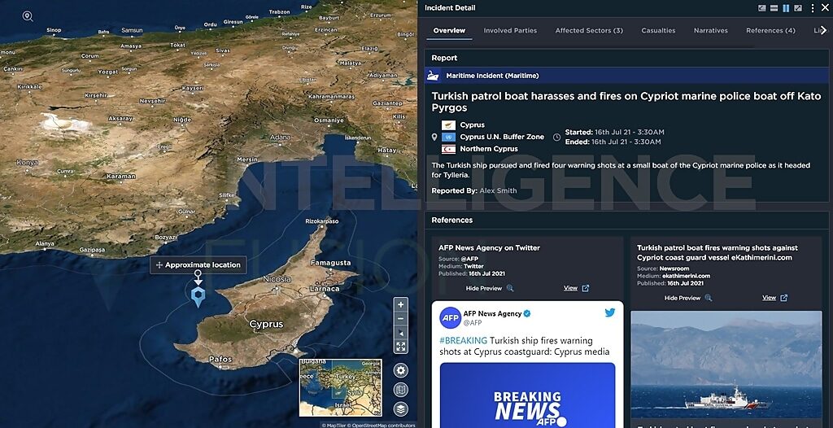The image size is (833, 428).
Task: Click the clock icon beside Started time
Action: click(x=556, y=138)
